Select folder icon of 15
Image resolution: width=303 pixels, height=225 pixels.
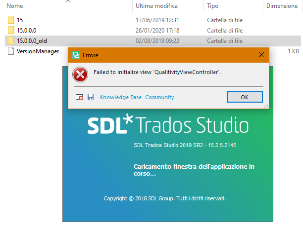click(x=11, y=20)
